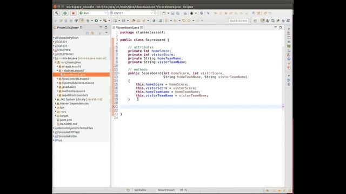Screen dimensions: 346x194
Task: Click the red Terminate debug icon
Action: coord(226,13)
